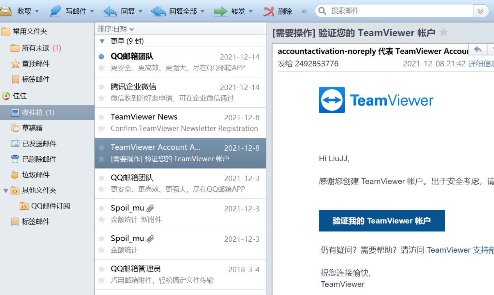
Task: Click the 已发送邮件 sent icon
Action: (x=15, y=144)
